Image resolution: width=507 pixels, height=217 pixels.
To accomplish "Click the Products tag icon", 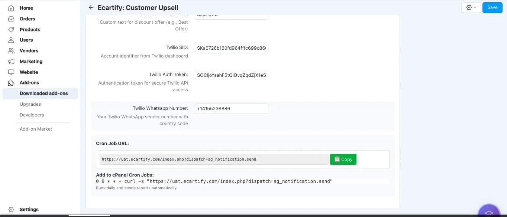I will pos(11,30).
